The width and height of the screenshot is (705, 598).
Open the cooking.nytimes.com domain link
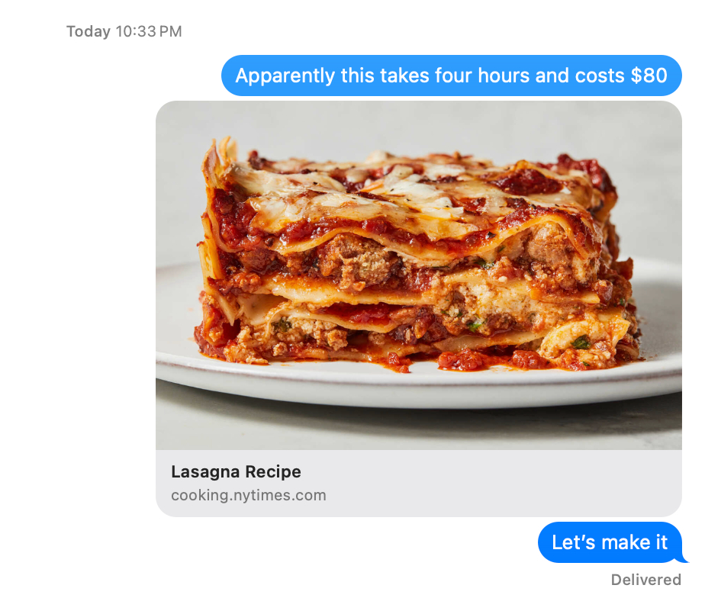(x=249, y=495)
